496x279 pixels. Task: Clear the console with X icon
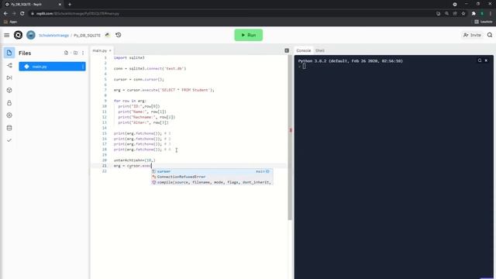point(486,60)
